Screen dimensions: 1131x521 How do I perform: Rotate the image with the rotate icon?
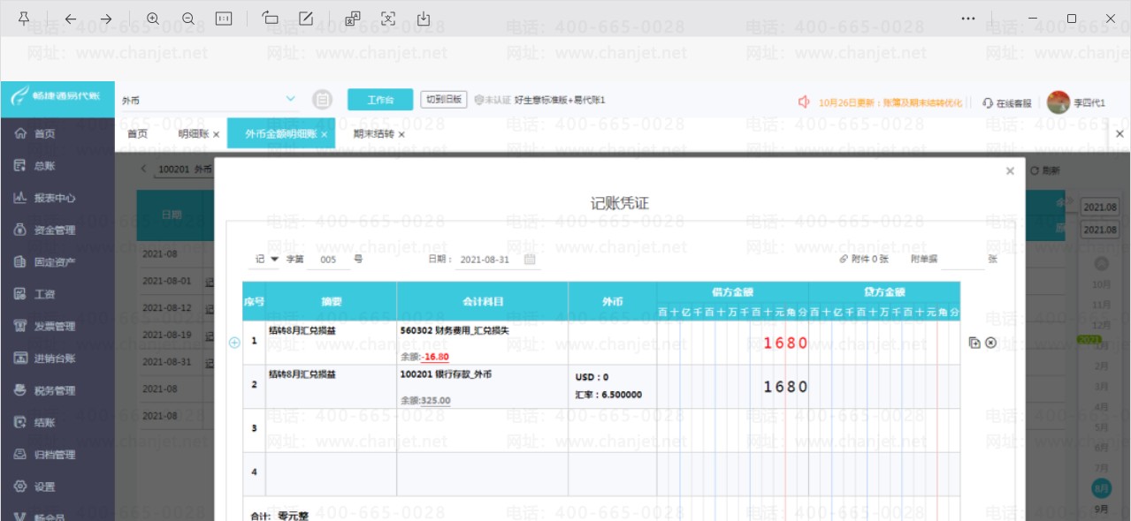[271, 19]
